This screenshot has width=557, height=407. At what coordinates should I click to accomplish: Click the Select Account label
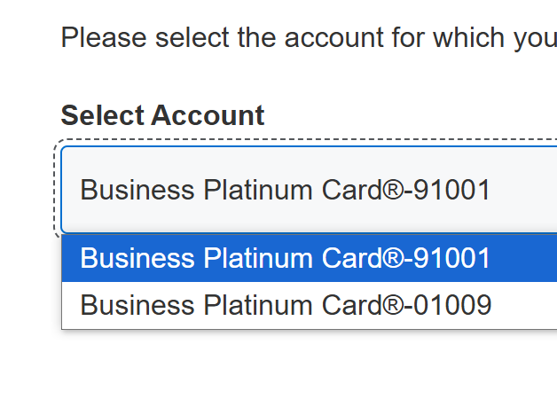pyautogui.click(x=162, y=115)
